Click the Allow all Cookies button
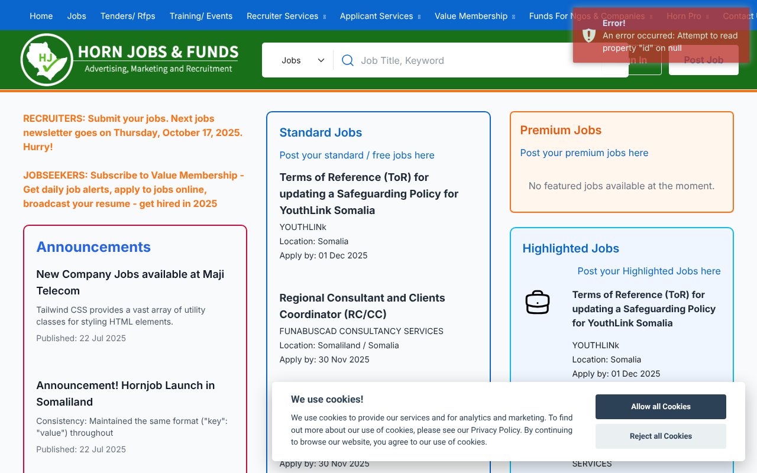Image resolution: width=757 pixels, height=473 pixels. (661, 406)
